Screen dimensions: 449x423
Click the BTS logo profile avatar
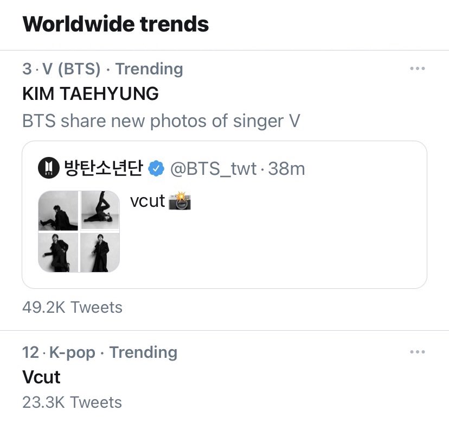click(x=49, y=169)
